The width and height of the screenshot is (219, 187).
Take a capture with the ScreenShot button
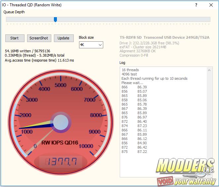point(39,38)
